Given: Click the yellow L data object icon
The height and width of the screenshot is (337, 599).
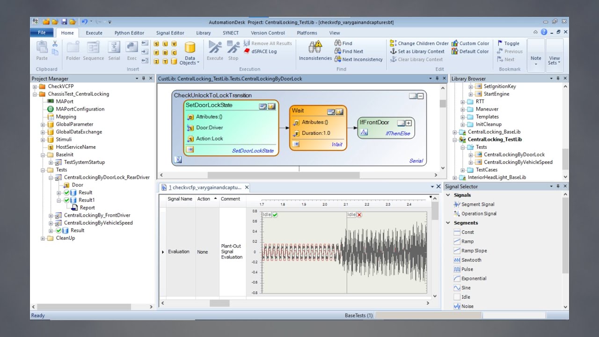Looking at the screenshot, I should pyautogui.click(x=165, y=44).
